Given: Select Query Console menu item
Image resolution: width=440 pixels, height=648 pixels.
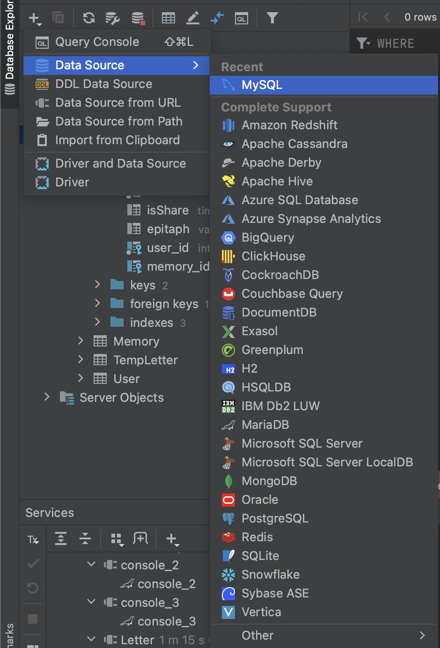Looking at the screenshot, I should tap(117, 42).
